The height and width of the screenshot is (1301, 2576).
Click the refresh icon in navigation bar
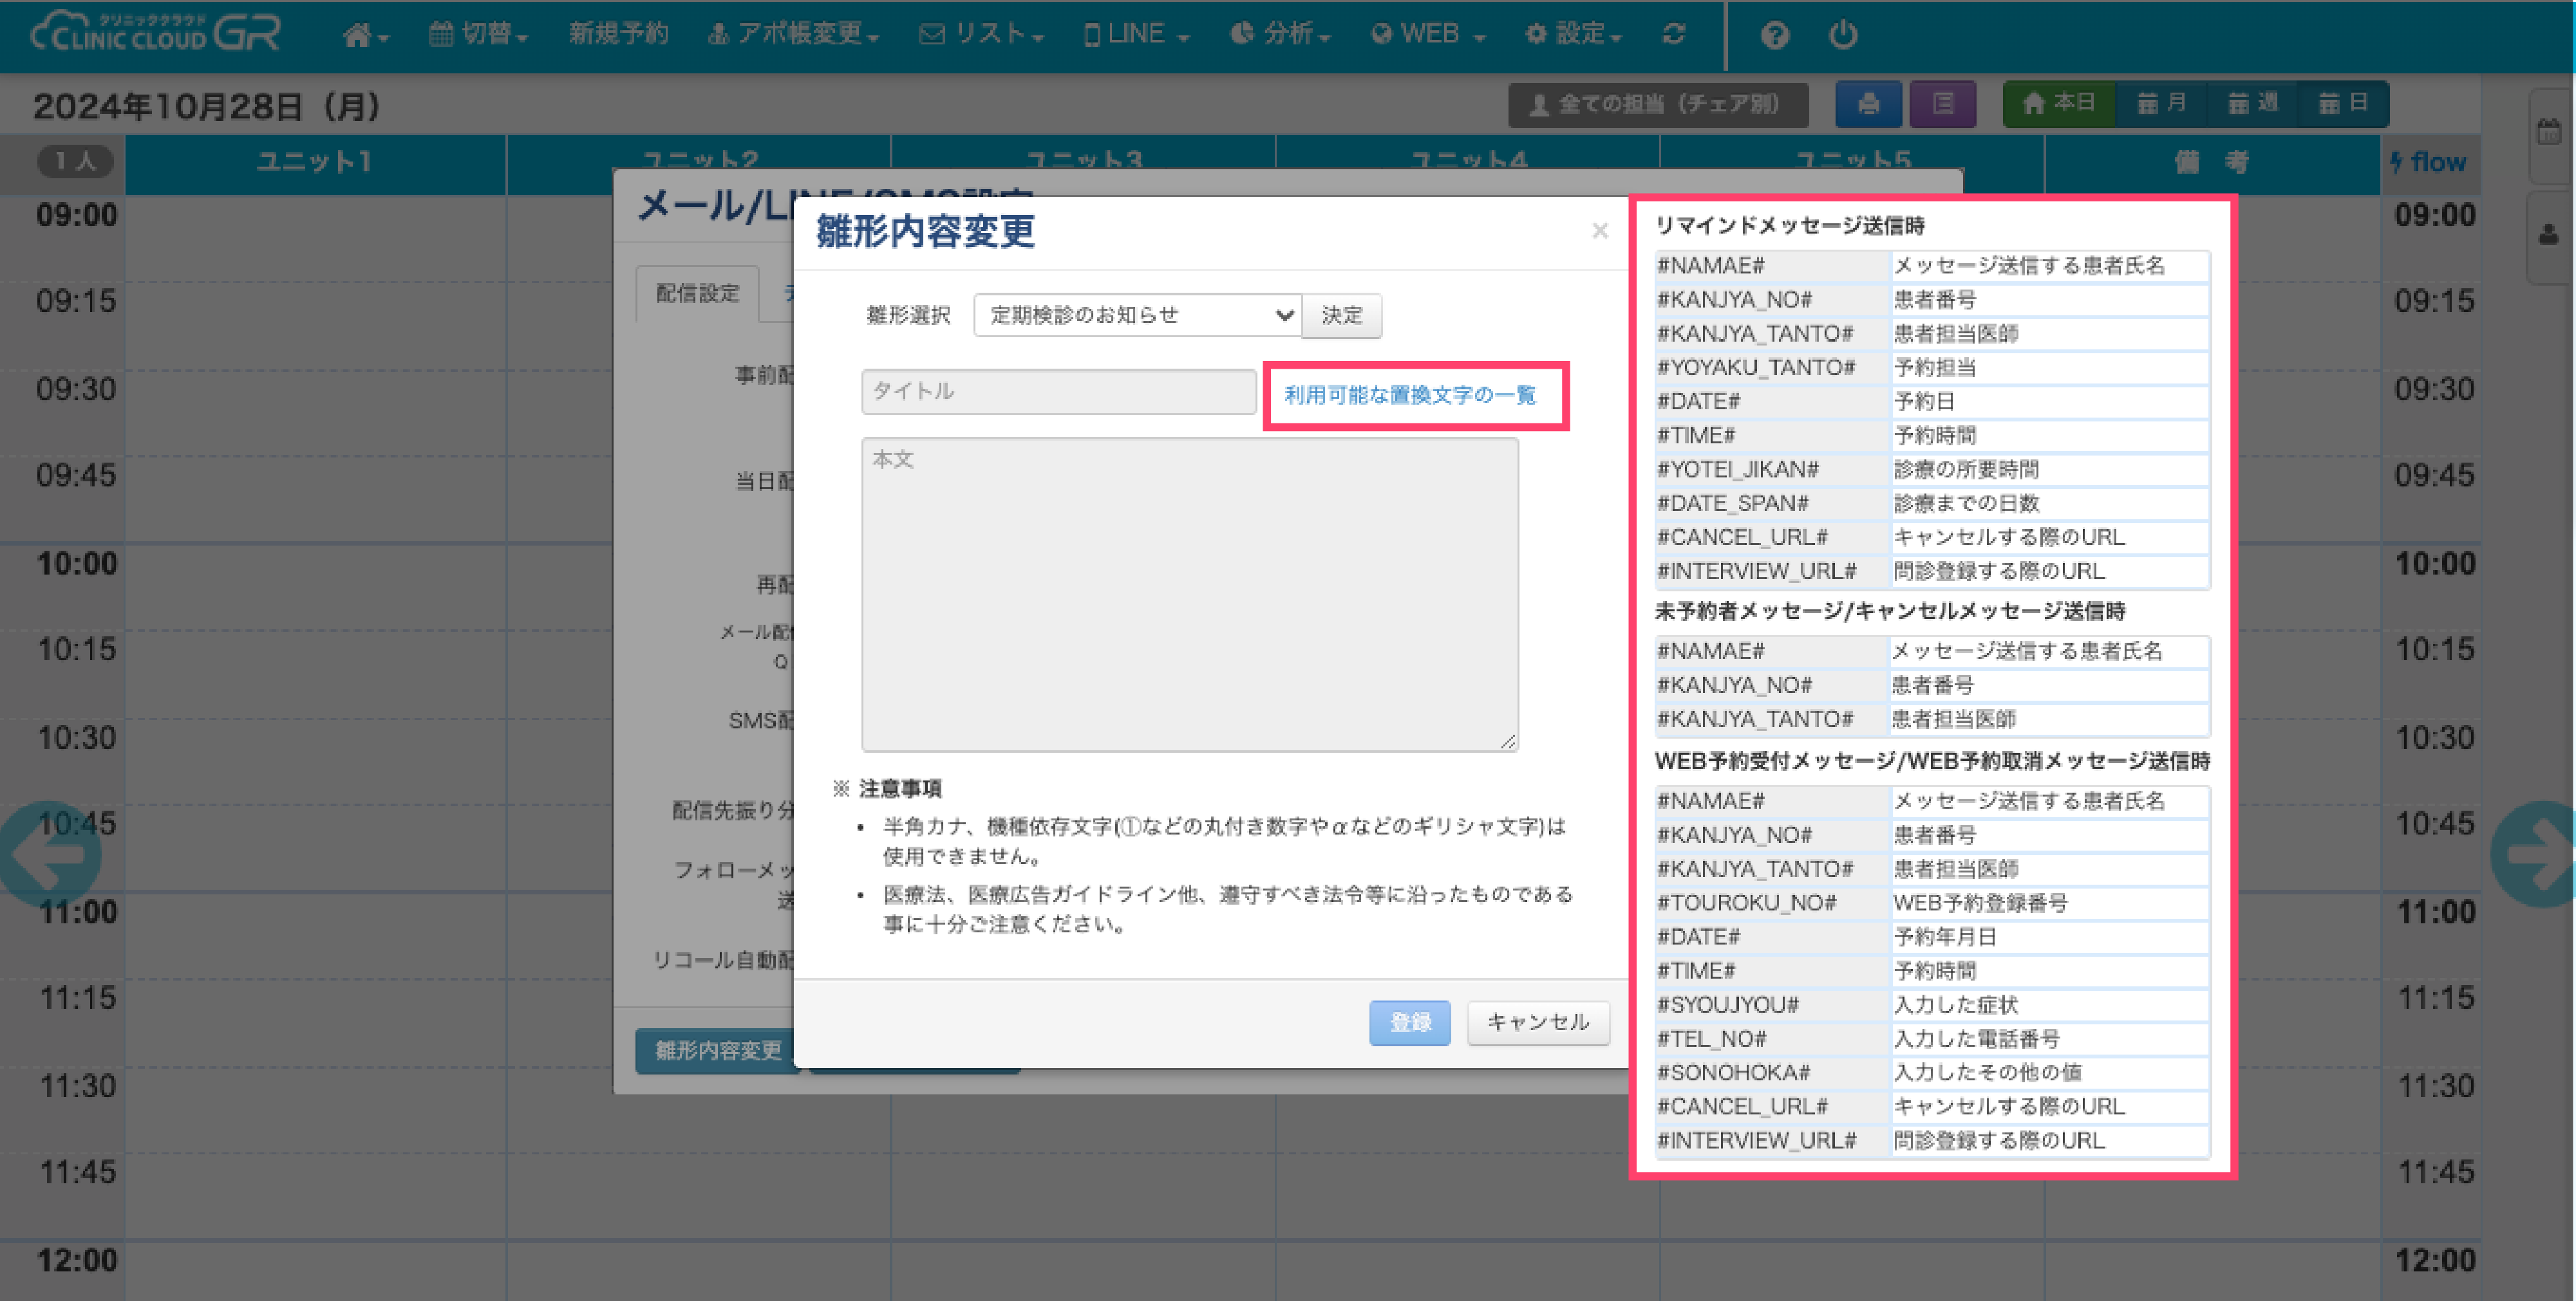1674,35
